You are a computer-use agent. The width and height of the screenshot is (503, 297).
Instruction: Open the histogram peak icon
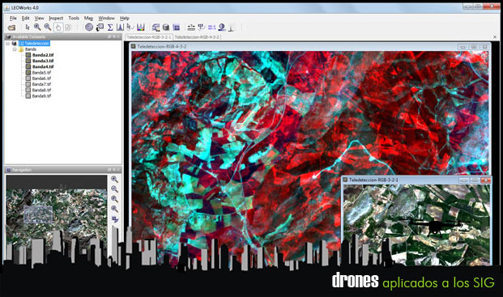click(120, 28)
